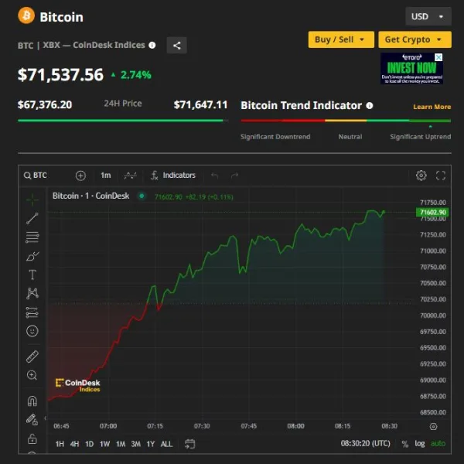Click the 08:30:20 (UTC) timezone

(x=366, y=444)
